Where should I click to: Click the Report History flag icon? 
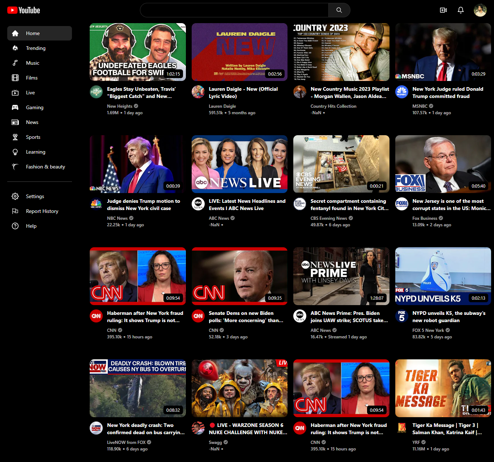pos(15,211)
